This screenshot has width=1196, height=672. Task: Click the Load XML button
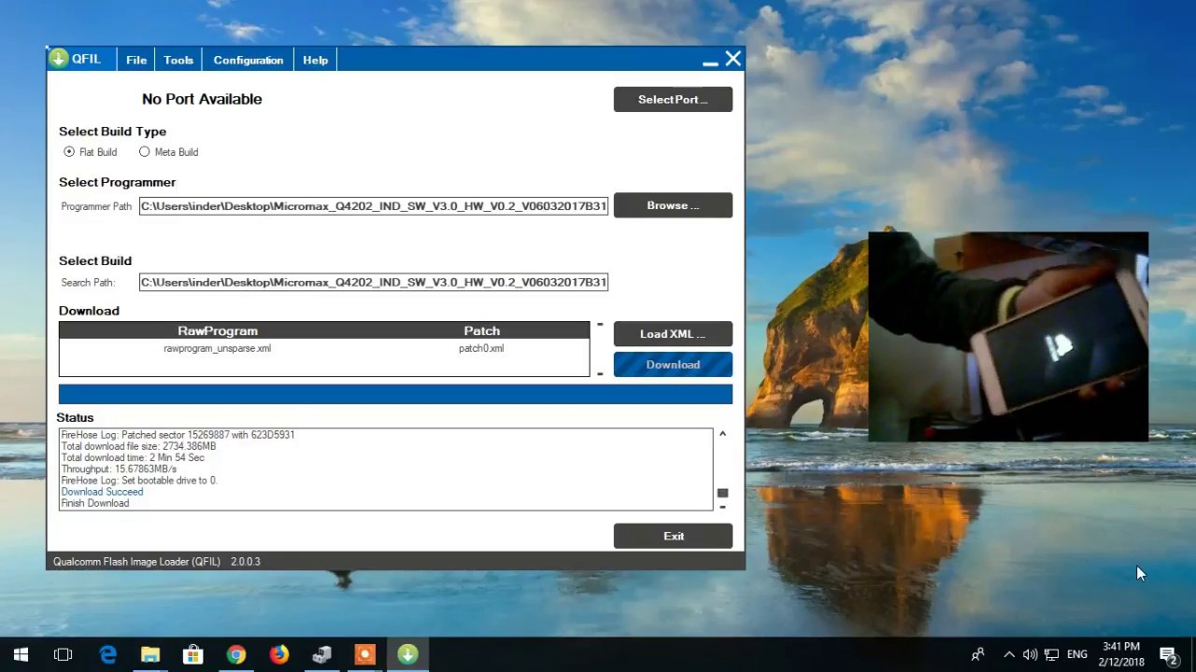pos(673,333)
